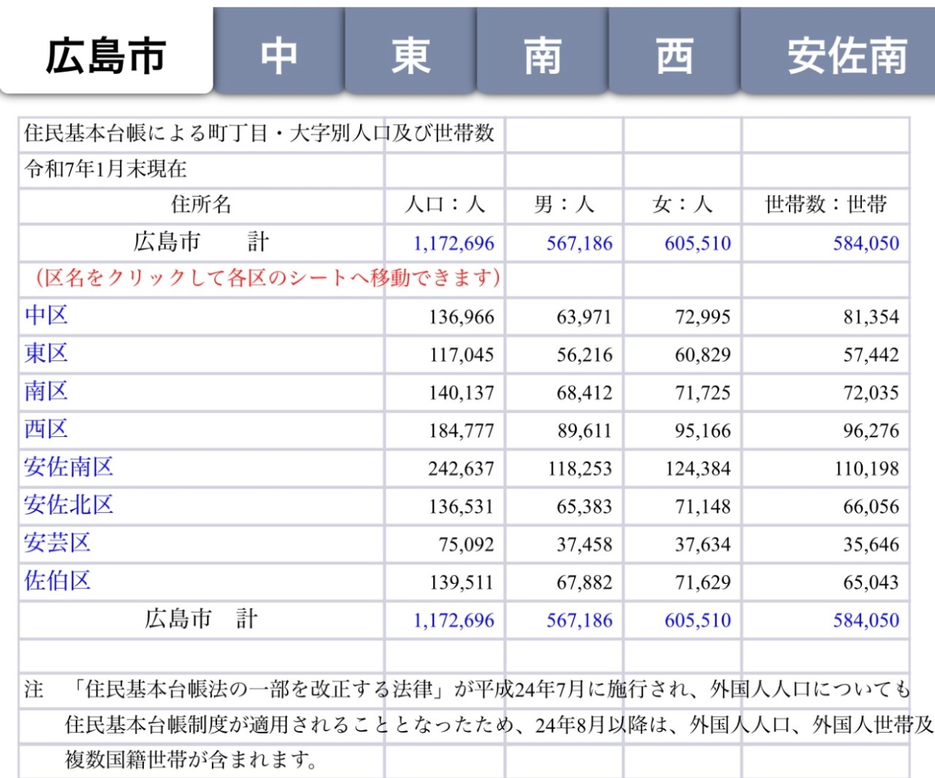Select 安佐南区 population cell 242,637

click(x=461, y=469)
